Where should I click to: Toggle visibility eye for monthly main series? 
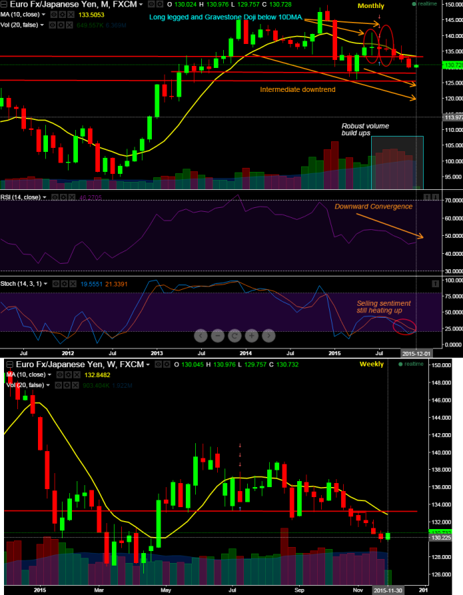(x=151, y=5)
